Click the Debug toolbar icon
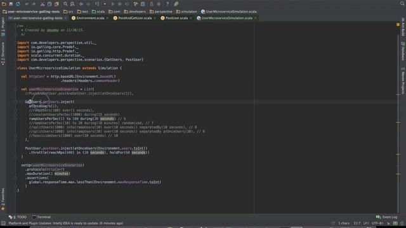Image resolution: width=406 pixels, height=228 pixels. 120,4
